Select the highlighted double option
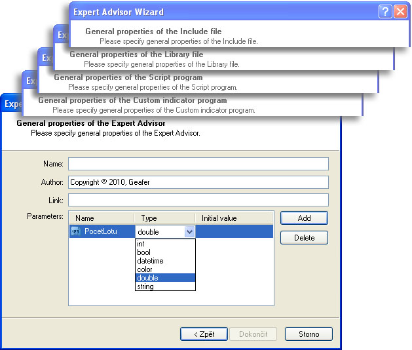 pos(147,278)
